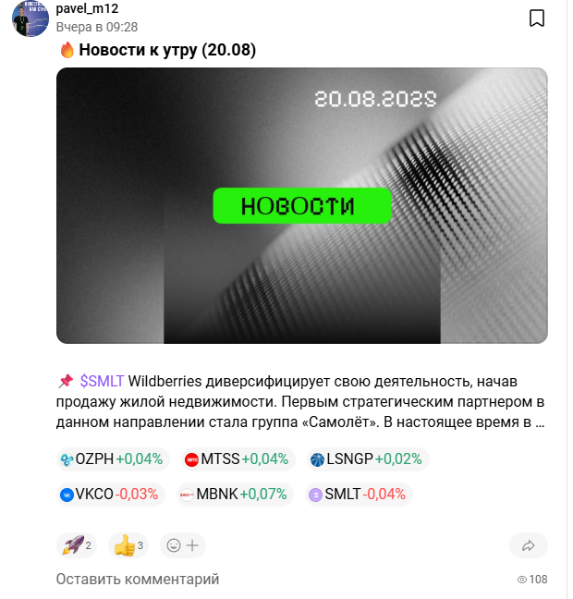Open the MTSS ticker chip
This screenshot has height=599, width=573.
(238, 458)
